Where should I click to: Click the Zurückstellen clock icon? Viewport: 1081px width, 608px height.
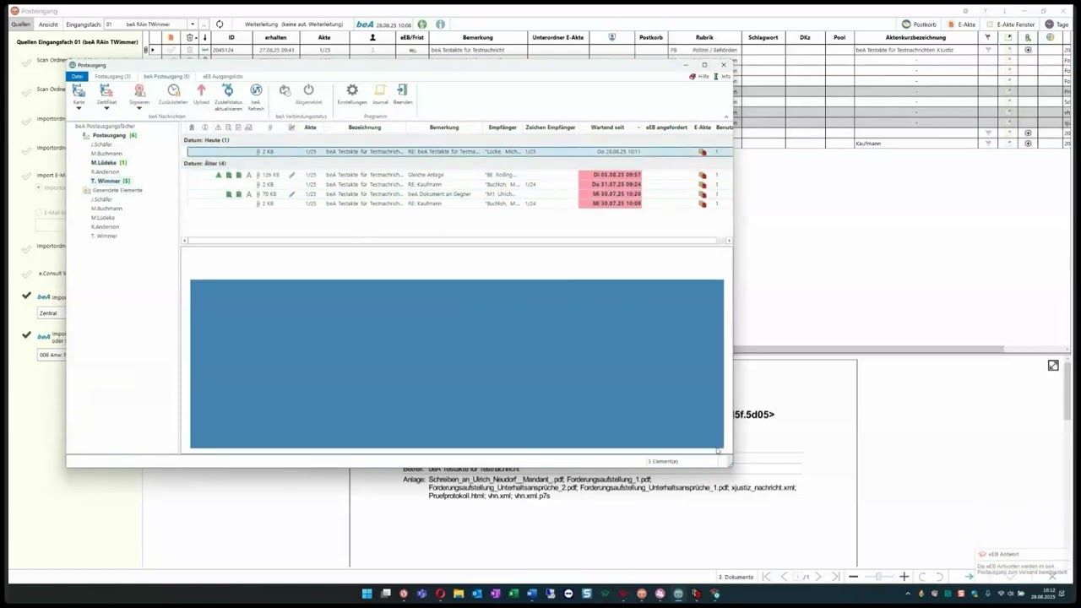point(173,90)
